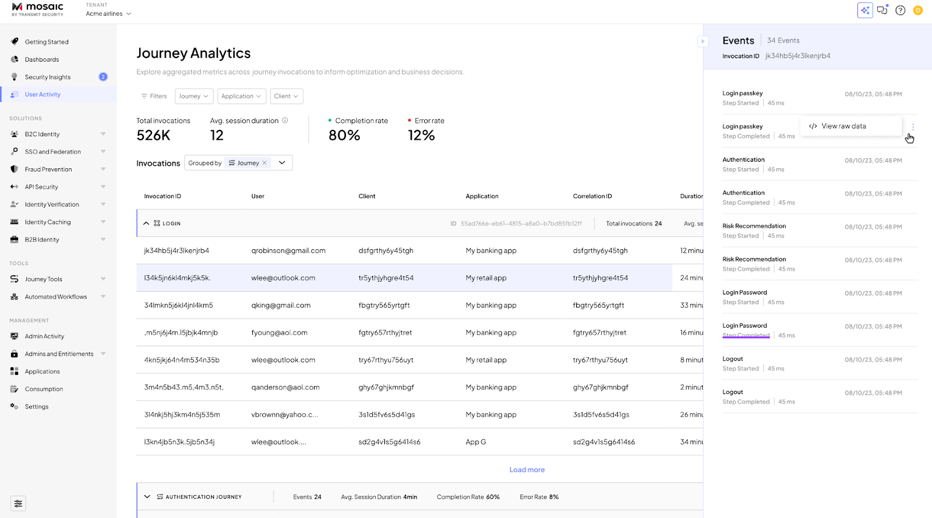Screen dimensions: 932x518
Task: Click the Filters button
Action: [x=154, y=96]
